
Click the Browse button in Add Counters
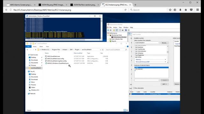pyautogui.click(x=164, y=43)
